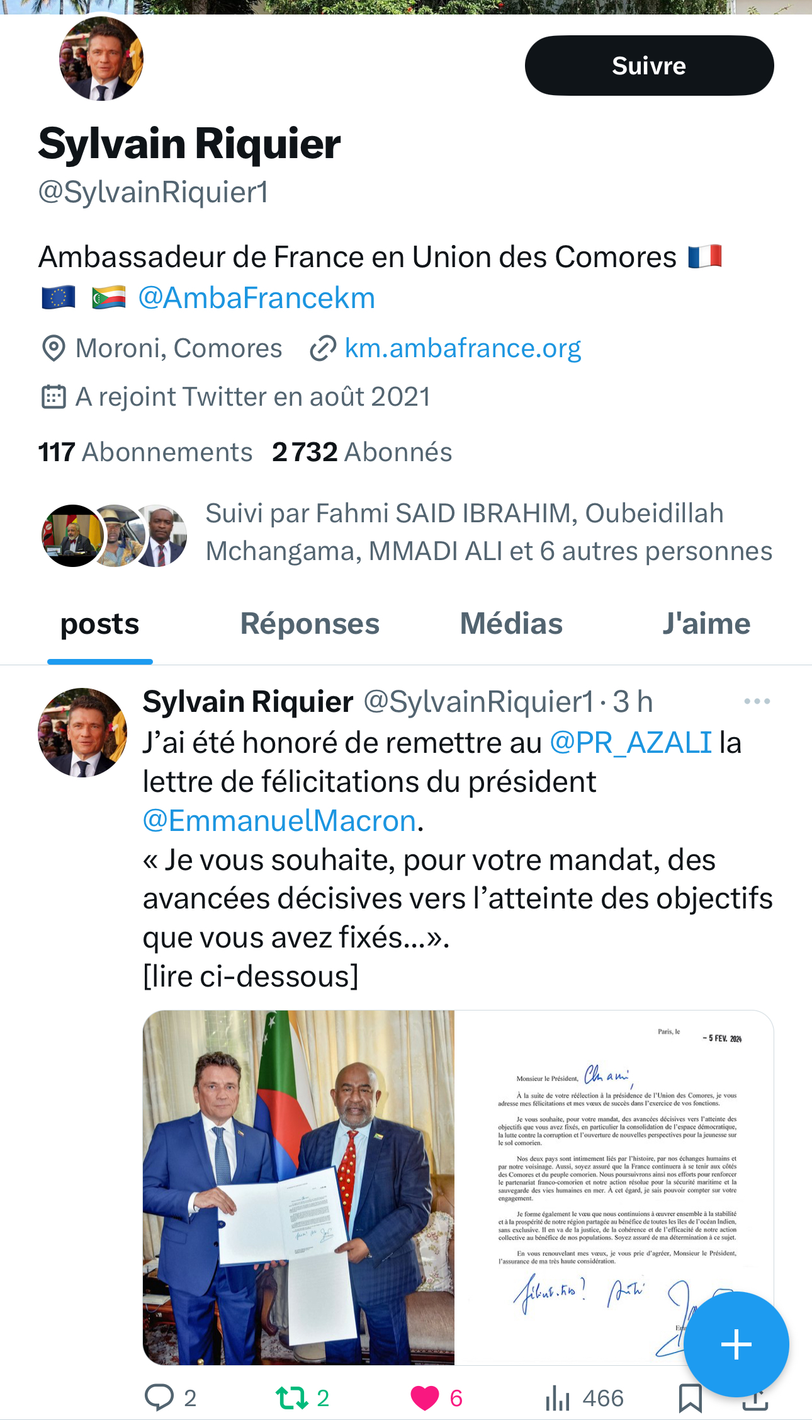View the 2 732 Abonnés followers list
The height and width of the screenshot is (1420, 812).
[x=362, y=452]
